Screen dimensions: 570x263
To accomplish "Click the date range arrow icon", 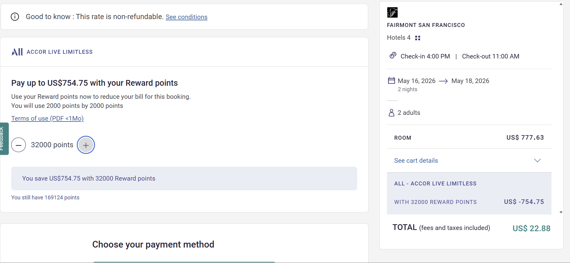I will click(x=443, y=81).
